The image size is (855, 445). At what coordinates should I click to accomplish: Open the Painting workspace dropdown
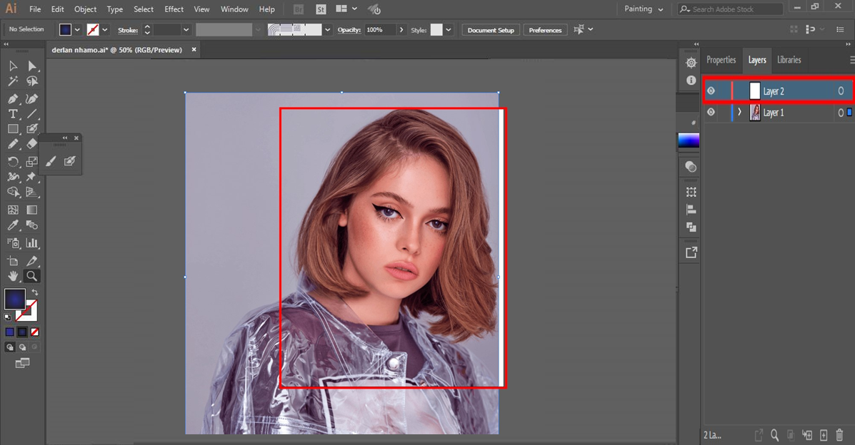644,9
